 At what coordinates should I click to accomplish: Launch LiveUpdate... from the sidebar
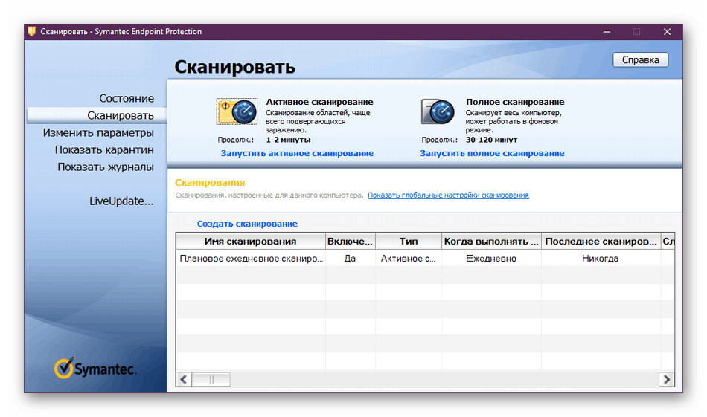tap(121, 201)
